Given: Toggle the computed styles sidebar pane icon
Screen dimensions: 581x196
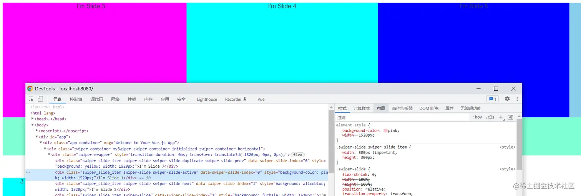Looking at the screenshot, I should click(510, 117).
